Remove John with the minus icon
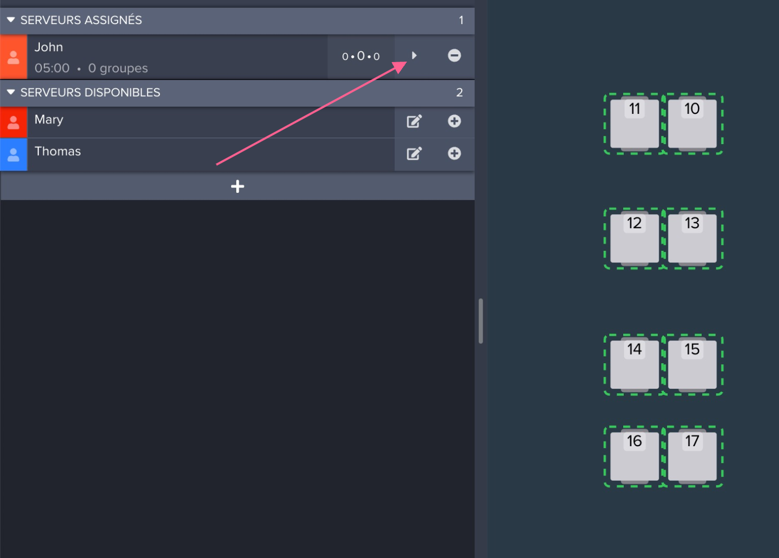779x558 pixels. click(454, 55)
